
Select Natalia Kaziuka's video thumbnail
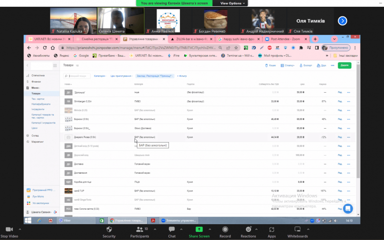(x=73, y=21)
